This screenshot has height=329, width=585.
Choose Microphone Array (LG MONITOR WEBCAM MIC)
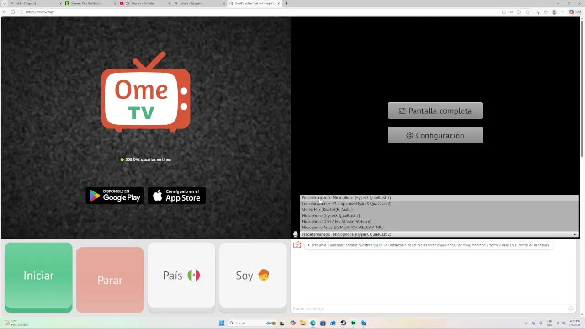point(439,227)
